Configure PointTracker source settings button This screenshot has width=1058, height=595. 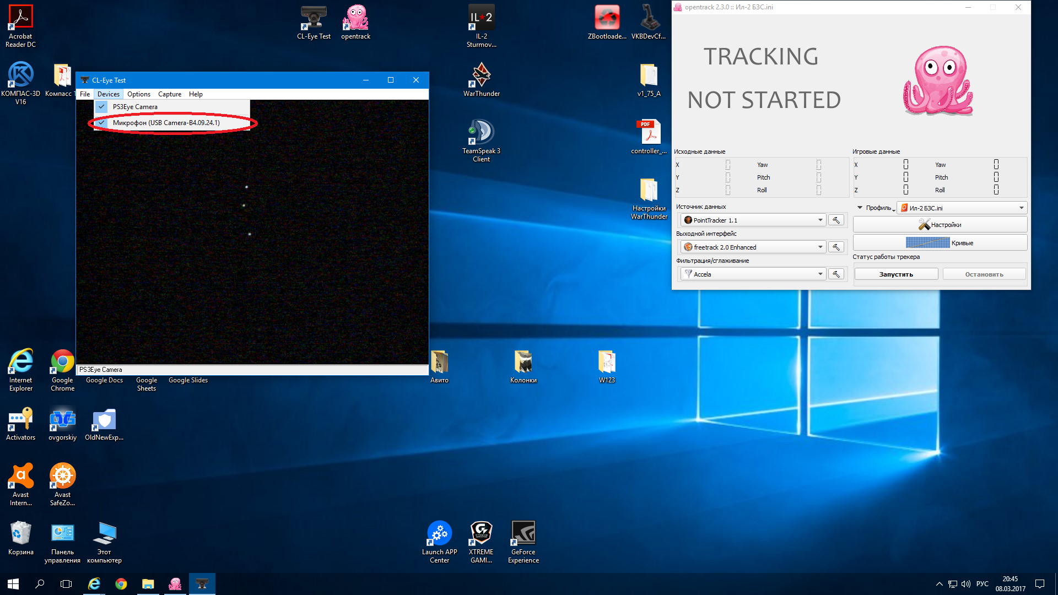(836, 220)
